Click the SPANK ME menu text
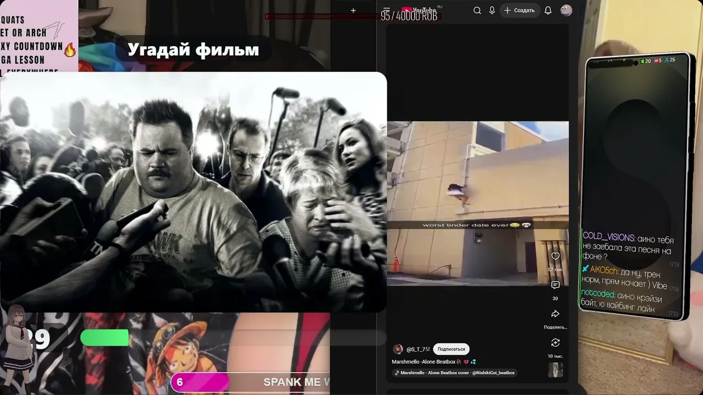Screen dimensions: 703x395 click(297, 382)
